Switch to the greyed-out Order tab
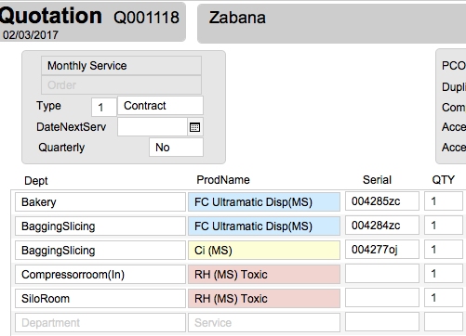466x336 pixels. 121,84
